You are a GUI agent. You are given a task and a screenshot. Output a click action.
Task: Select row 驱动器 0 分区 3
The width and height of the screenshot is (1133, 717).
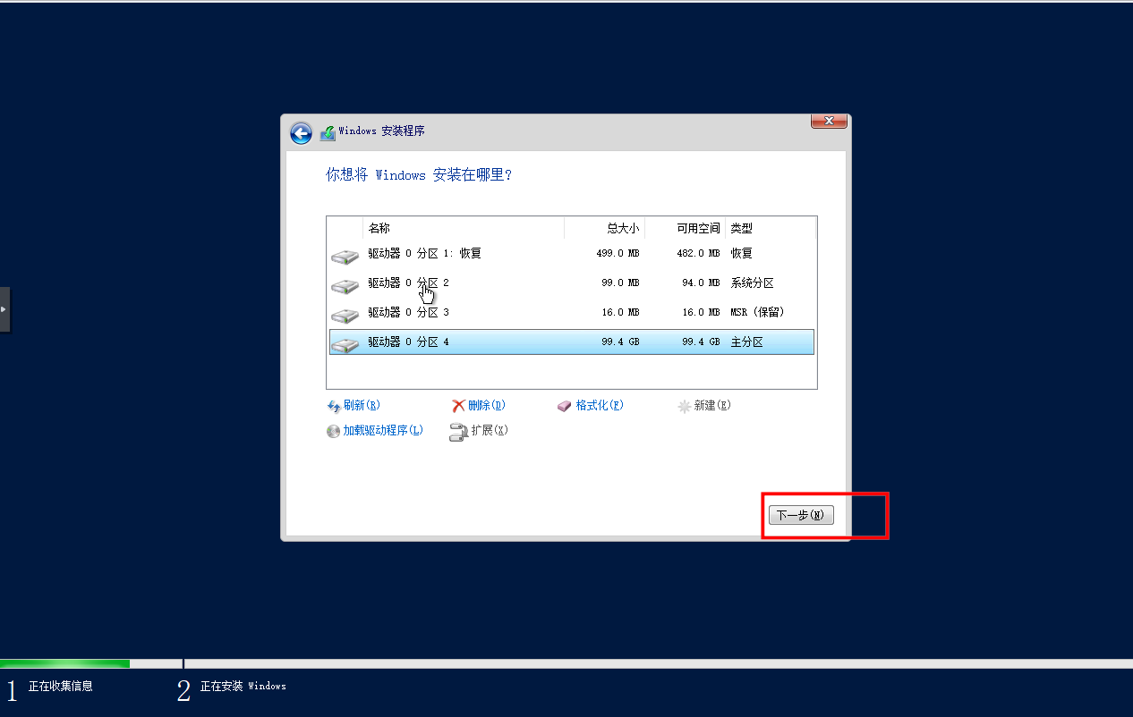(x=572, y=313)
